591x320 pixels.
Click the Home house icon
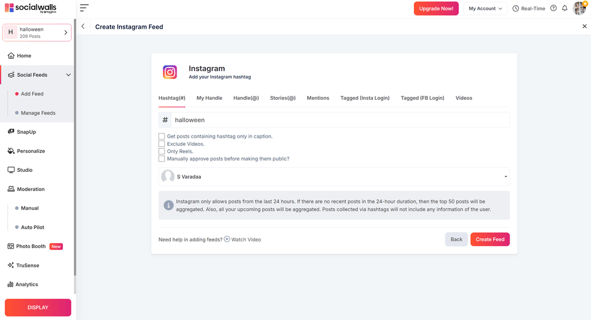point(11,56)
